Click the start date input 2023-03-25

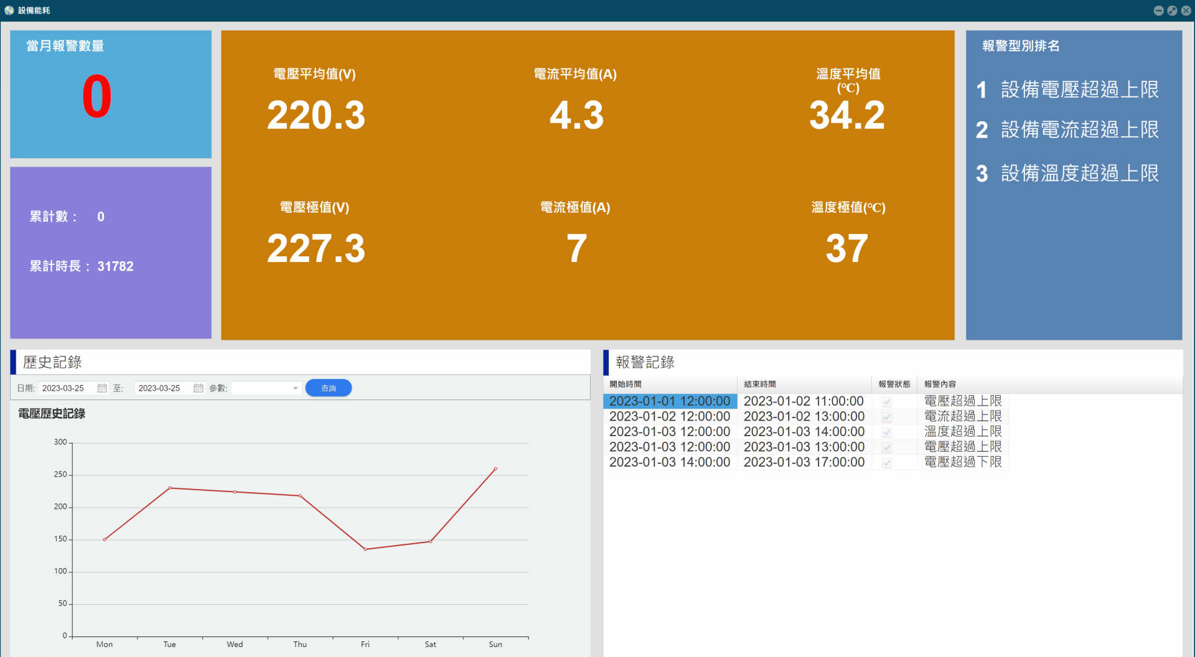tap(68, 388)
